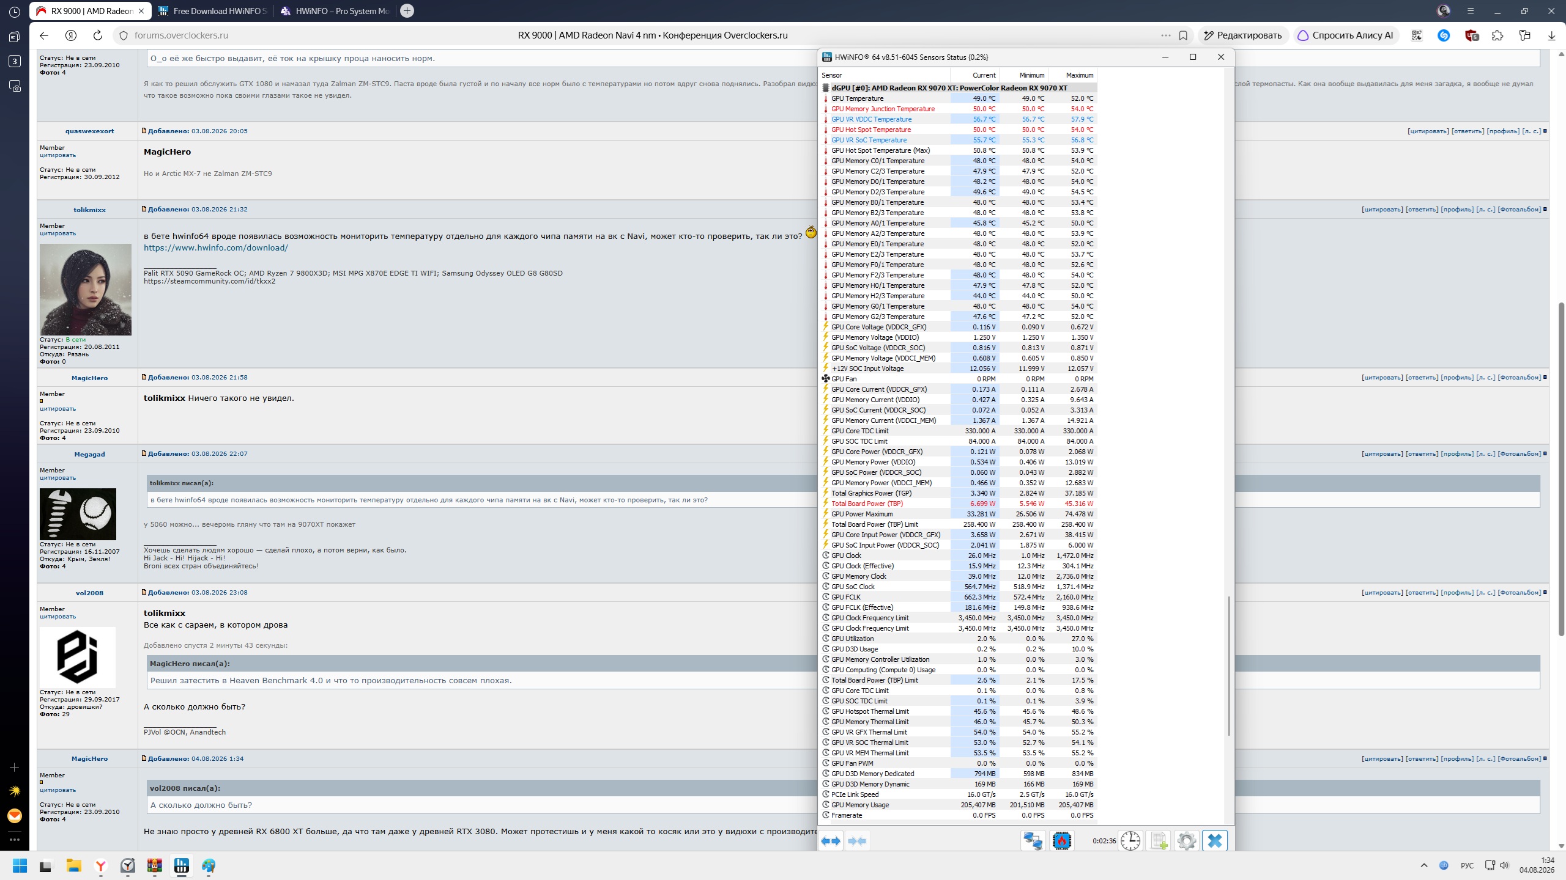This screenshot has height=880, width=1566.
Task: Click Megagad's black-and-white avatar
Action: [78, 514]
